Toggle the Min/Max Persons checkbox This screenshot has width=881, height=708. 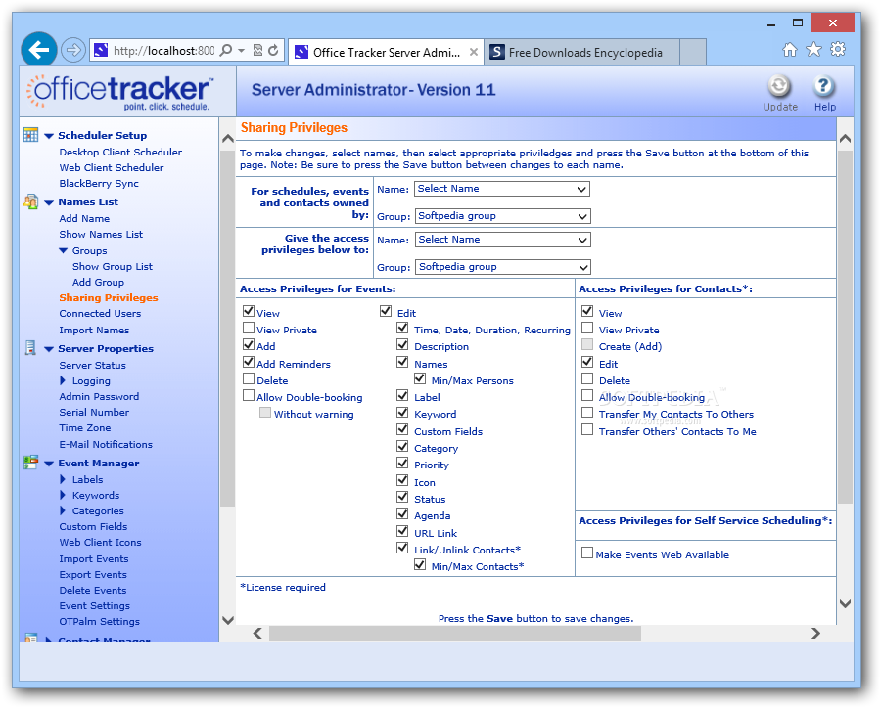pos(420,379)
